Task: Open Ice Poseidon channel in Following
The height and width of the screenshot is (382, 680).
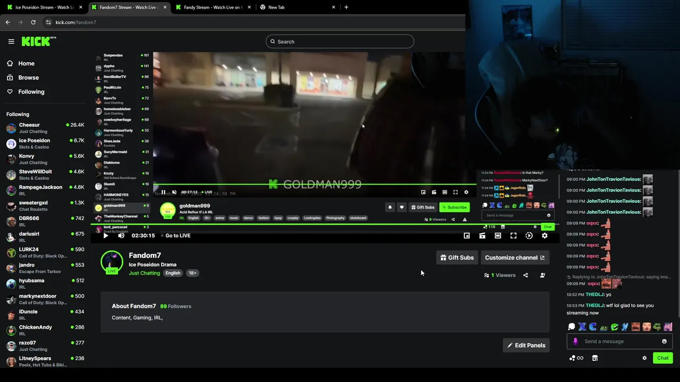Action: pos(45,144)
